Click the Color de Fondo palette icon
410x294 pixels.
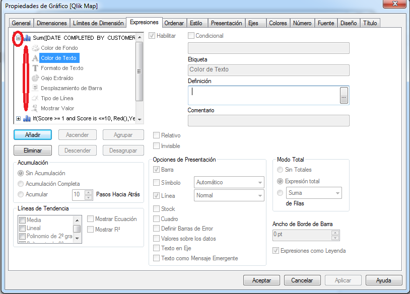tap(35, 48)
